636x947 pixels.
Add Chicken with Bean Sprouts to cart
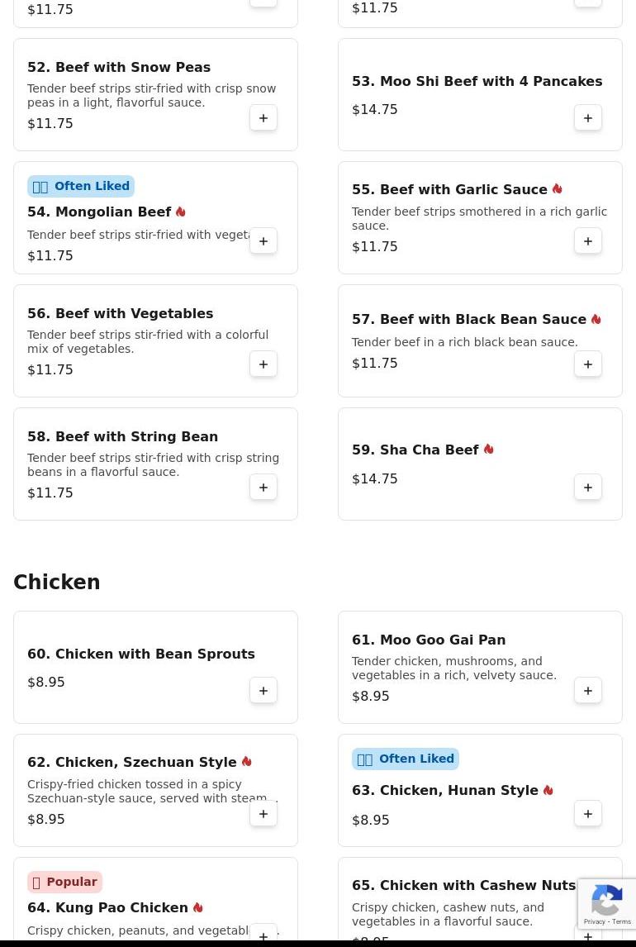pyautogui.click(x=263, y=691)
